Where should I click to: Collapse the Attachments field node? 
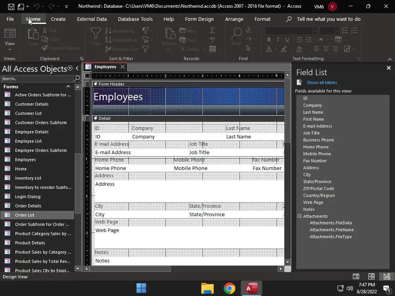(299, 216)
